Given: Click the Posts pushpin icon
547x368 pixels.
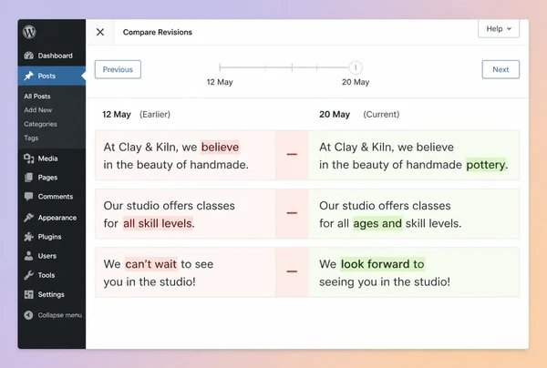Looking at the screenshot, I should click(x=28, y=76).
